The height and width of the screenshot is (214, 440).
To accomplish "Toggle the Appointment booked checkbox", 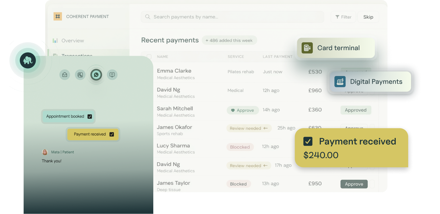I will [x=90, y=116].
